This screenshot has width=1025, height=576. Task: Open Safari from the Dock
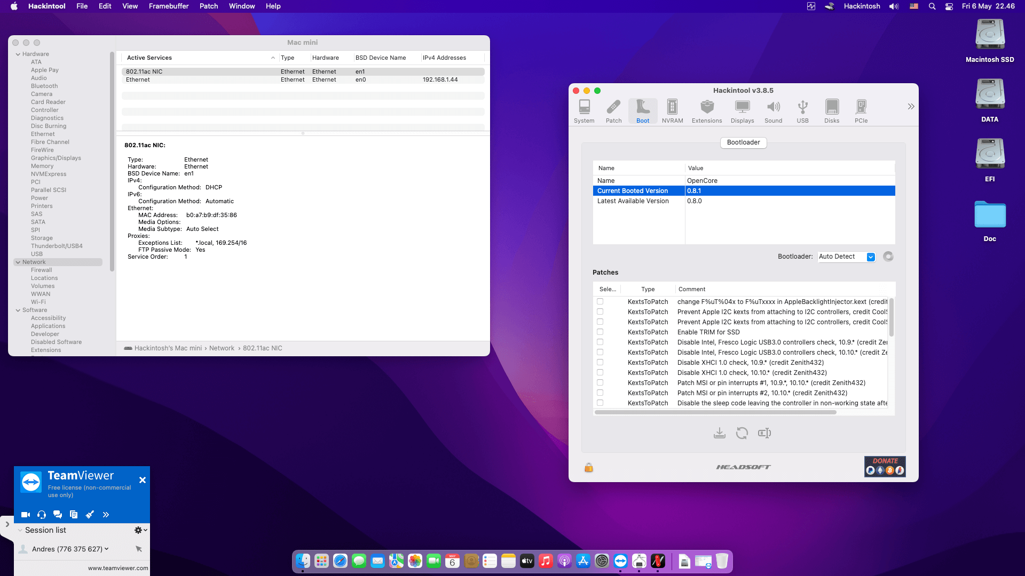click(340, 561)
